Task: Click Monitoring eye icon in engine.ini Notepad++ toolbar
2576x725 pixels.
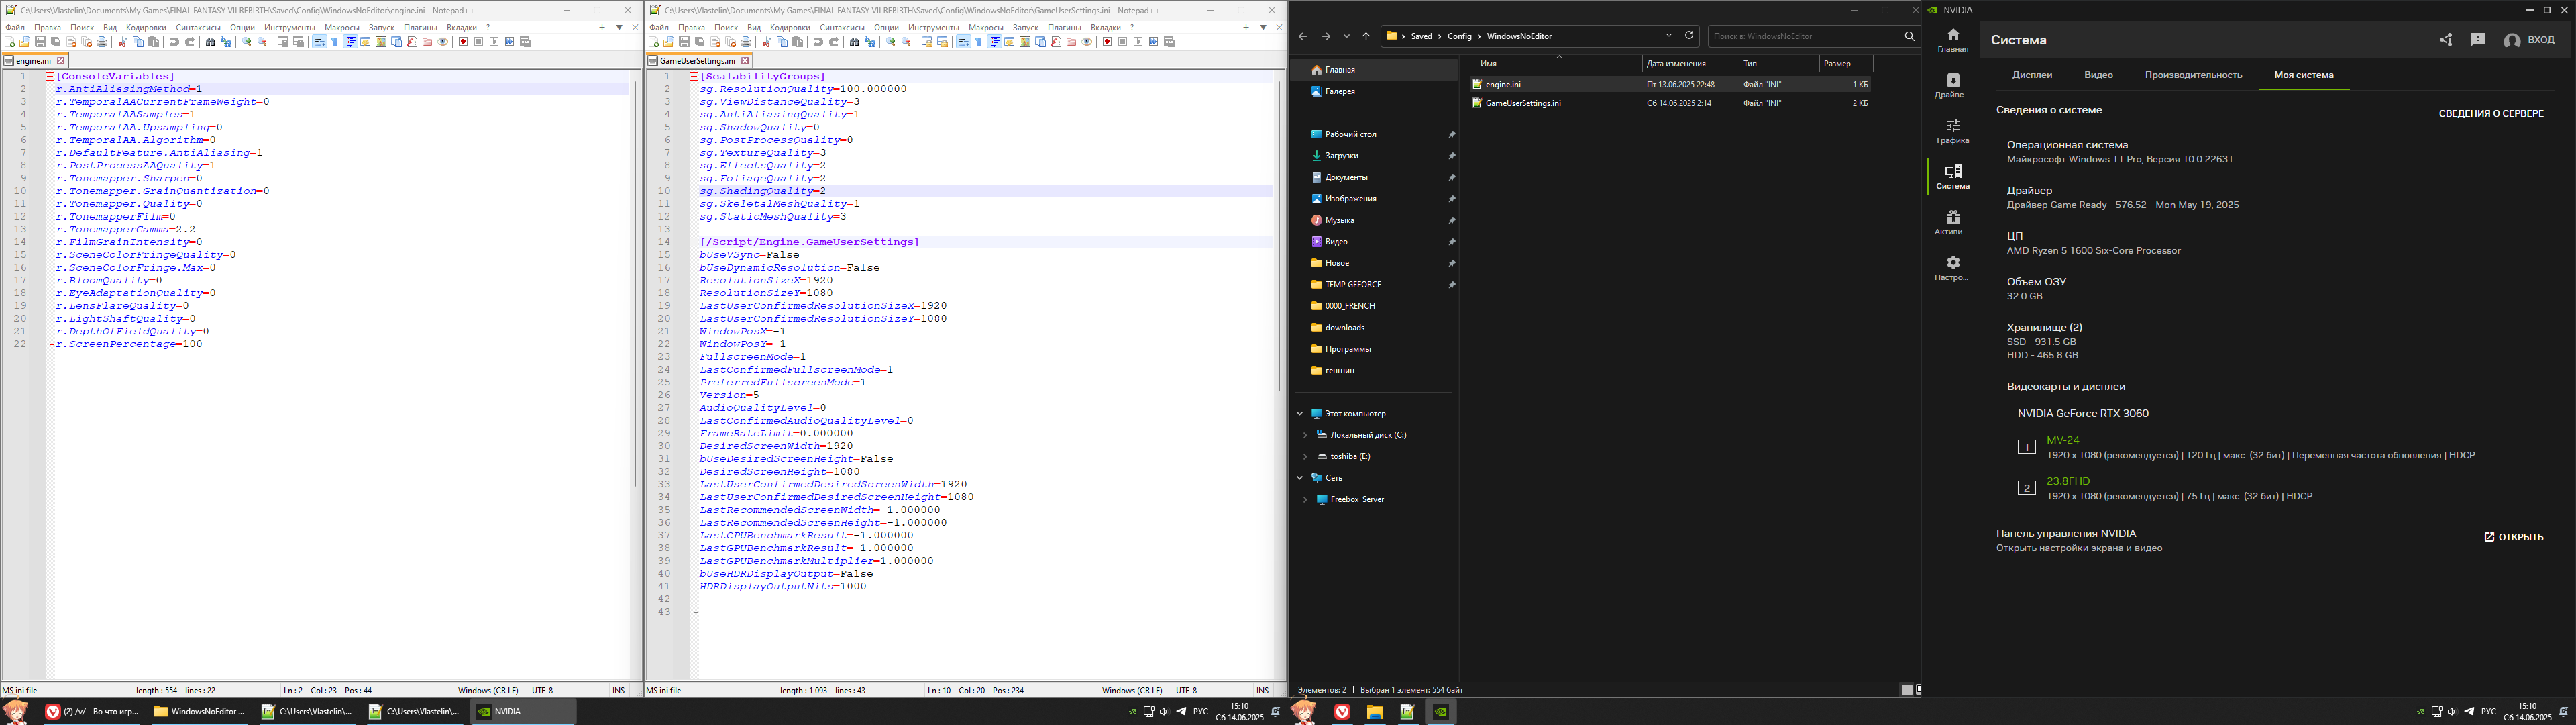Action: tap(443, 42)
